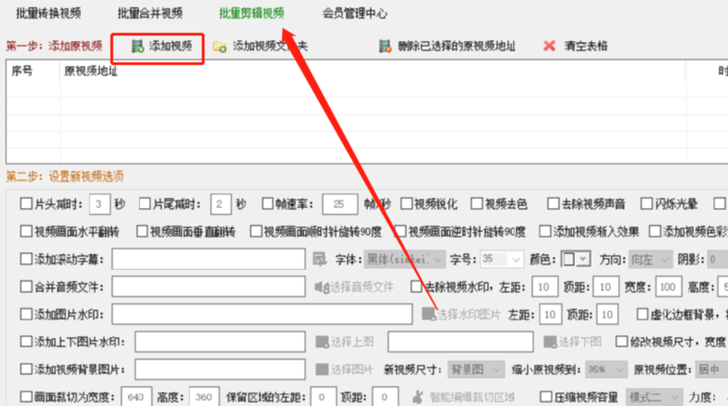Click the red X 清空表格 icon

549,45
